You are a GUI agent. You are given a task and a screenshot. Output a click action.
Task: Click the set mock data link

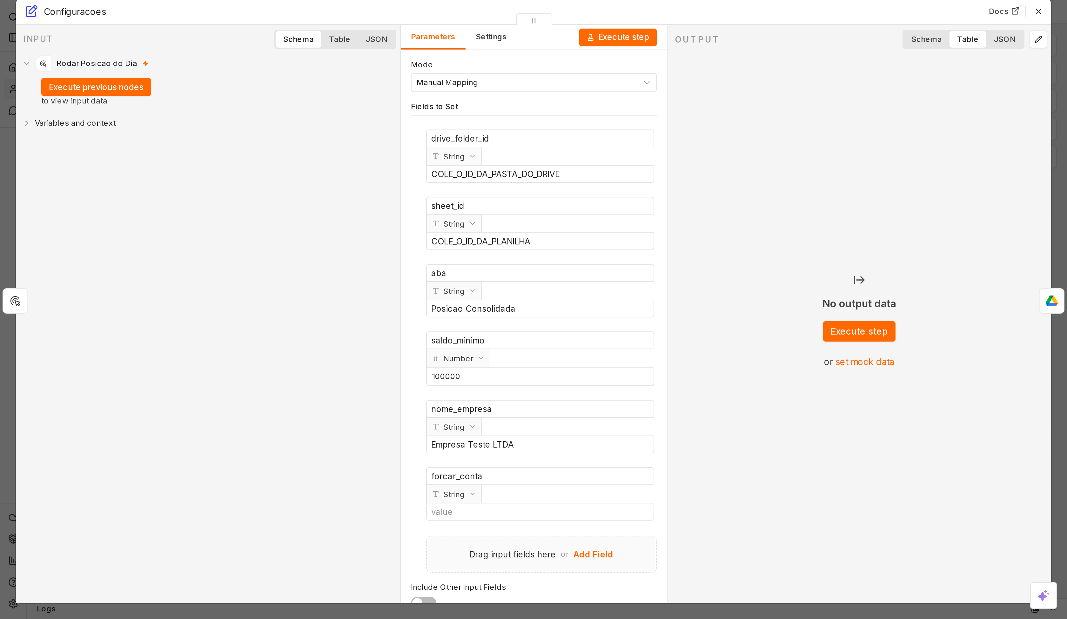click(865, 362)
